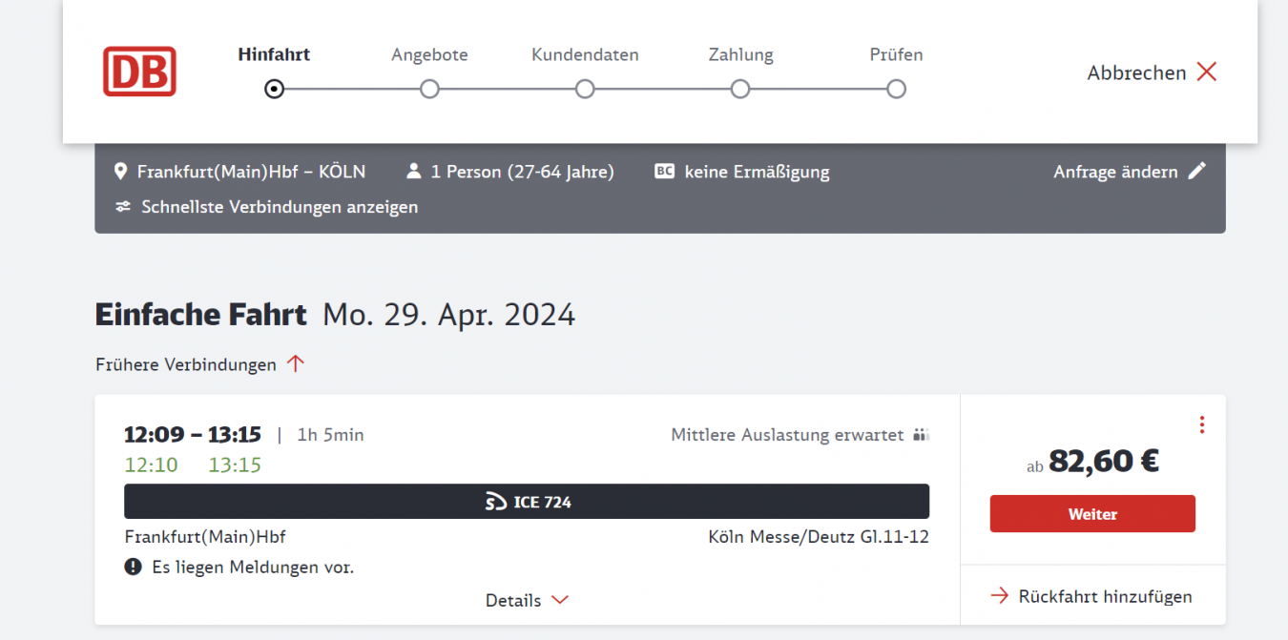Click the alert icon beside Meldungen
Screen dimensions: 1288x640
coord(134,568)
